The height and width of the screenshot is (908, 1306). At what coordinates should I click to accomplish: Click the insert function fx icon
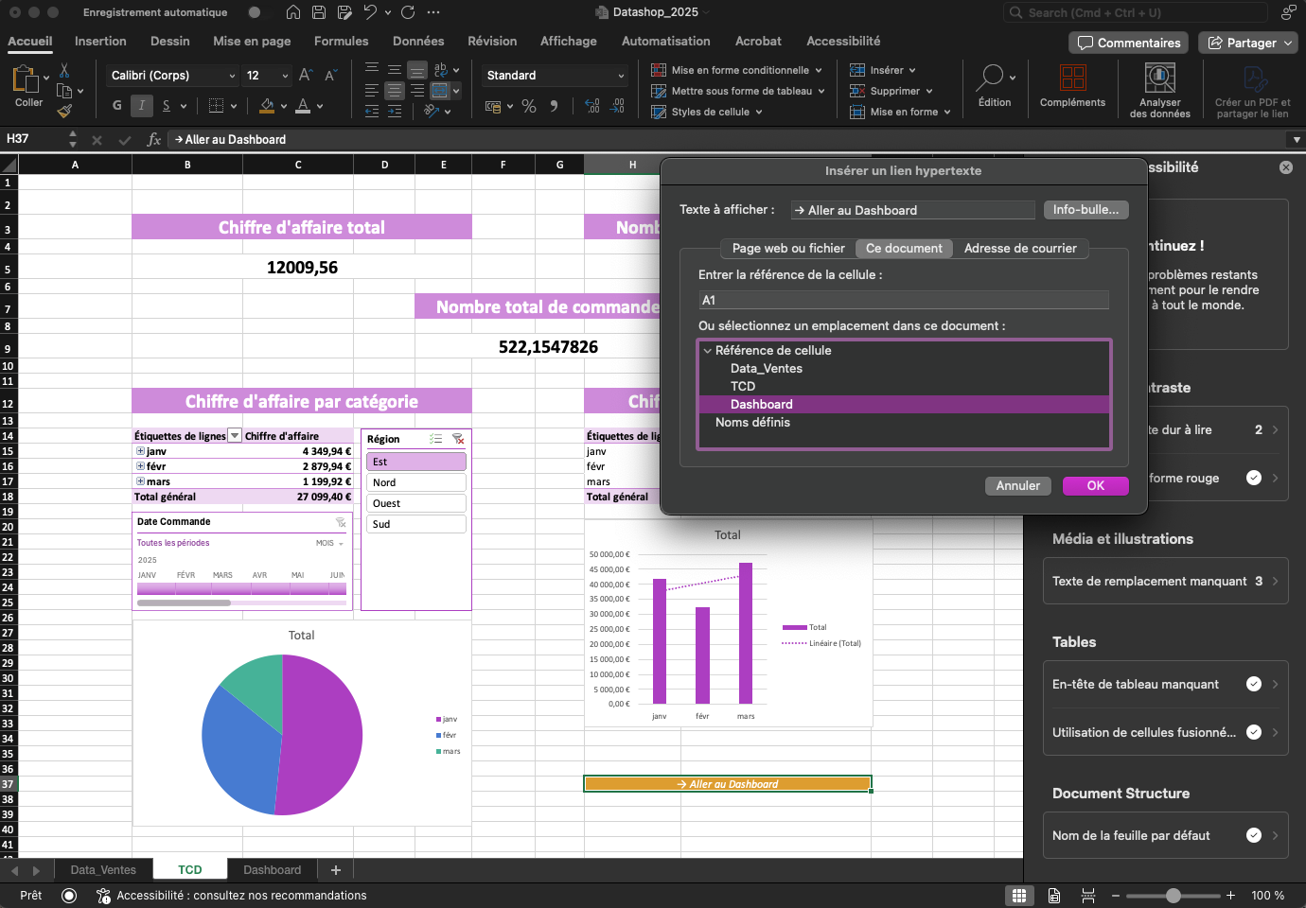tap(153, 139)
